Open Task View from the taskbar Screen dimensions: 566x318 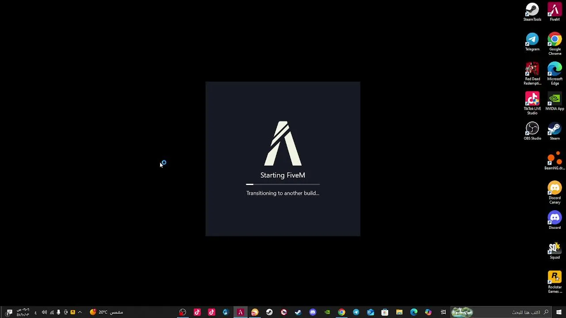point(443,312)
